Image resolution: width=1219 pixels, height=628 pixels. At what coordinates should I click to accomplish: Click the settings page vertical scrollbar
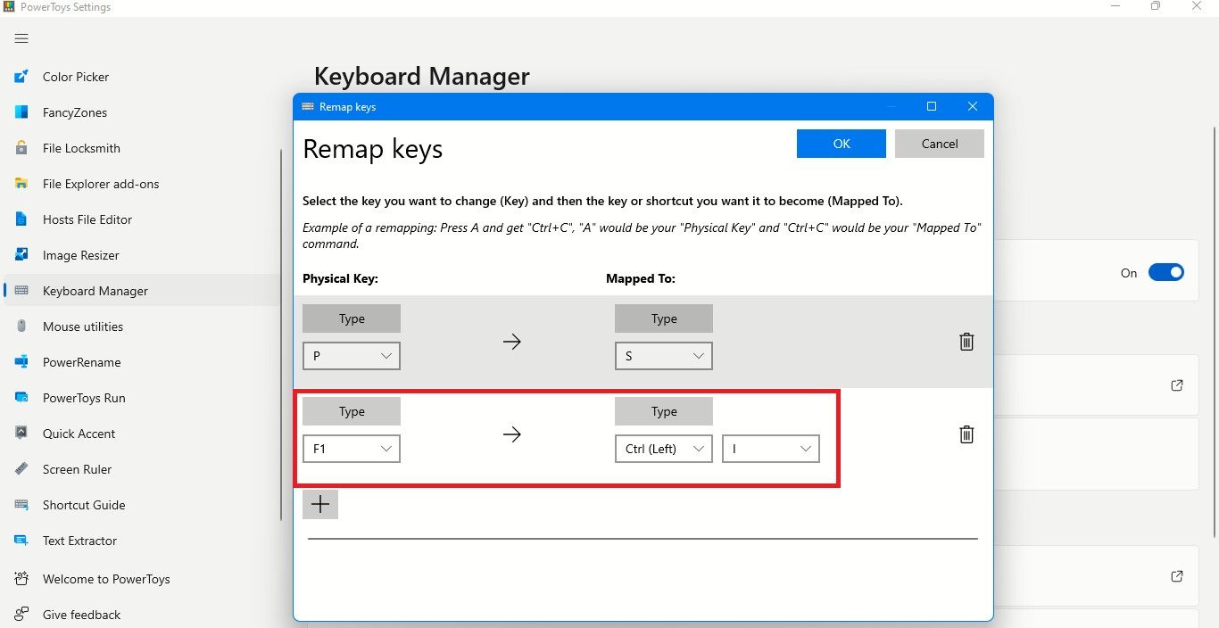click(1215, 330)
